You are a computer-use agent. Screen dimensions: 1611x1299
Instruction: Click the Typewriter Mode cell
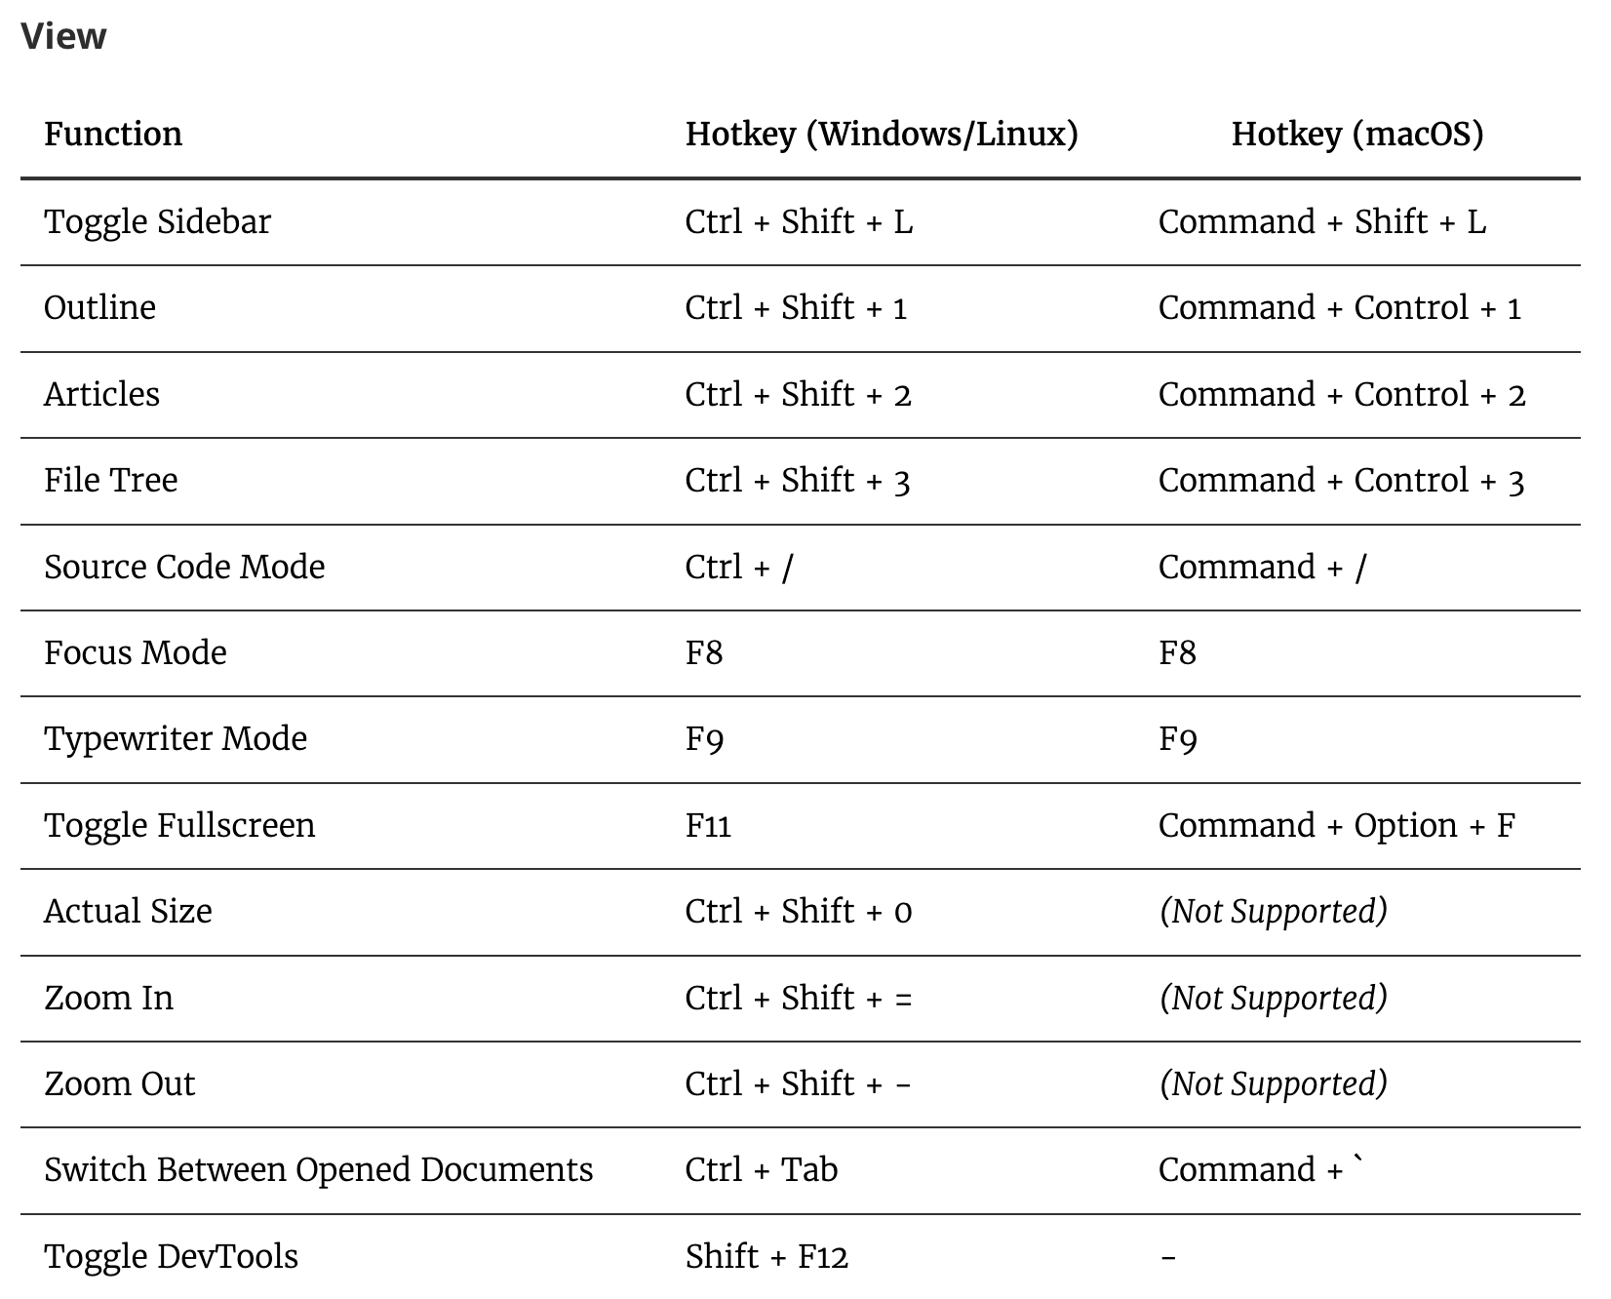[176, 738]
